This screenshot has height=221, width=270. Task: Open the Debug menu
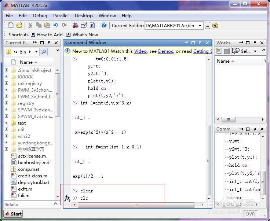tap(40, 16)
